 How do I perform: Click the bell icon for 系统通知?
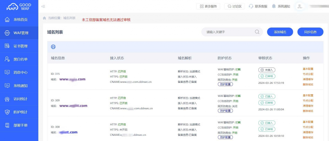(274, 6)
